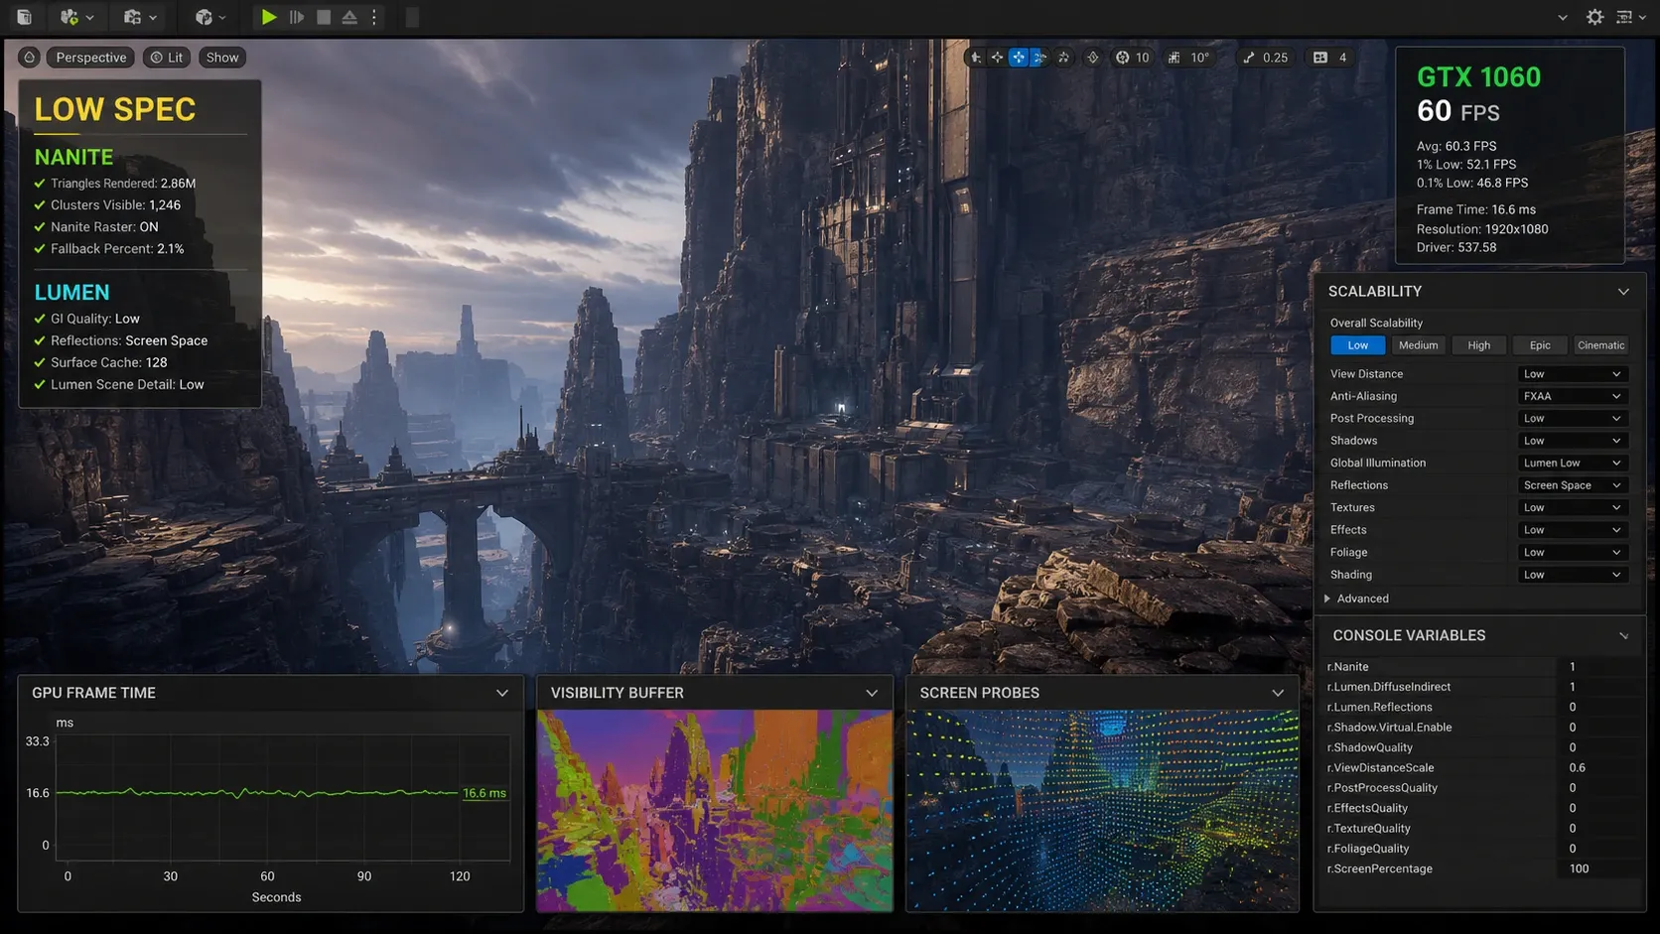
Task: Open the Anti-Aliasing FXAA dropdown
Action: point(1573,396)
